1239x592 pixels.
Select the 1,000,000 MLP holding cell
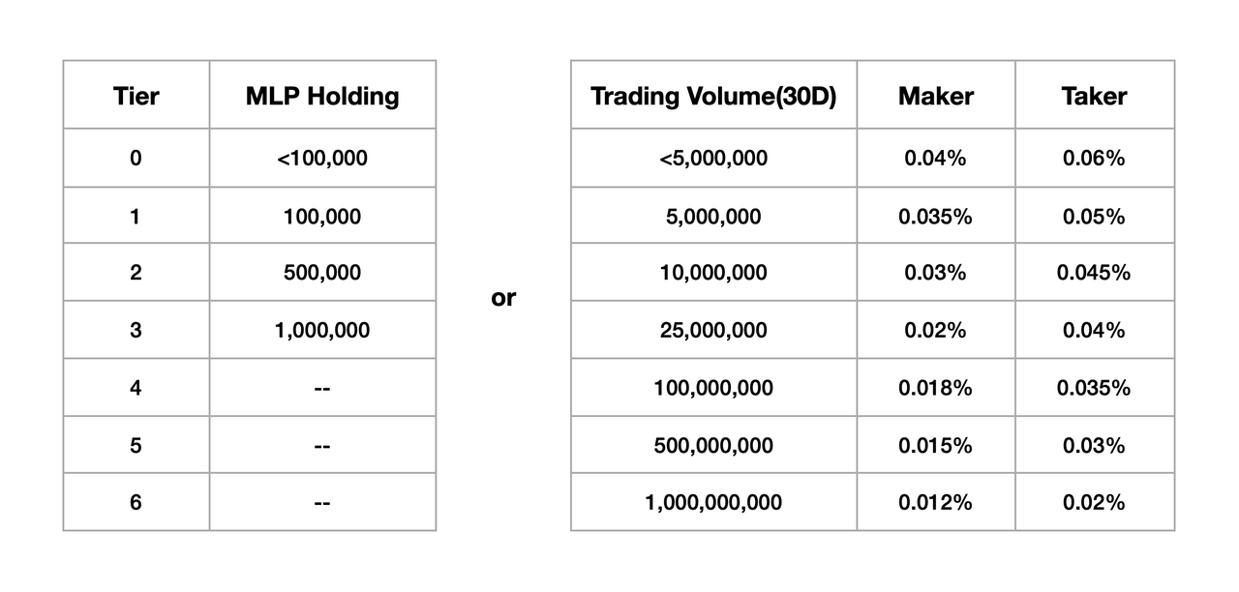coord(322,330)
